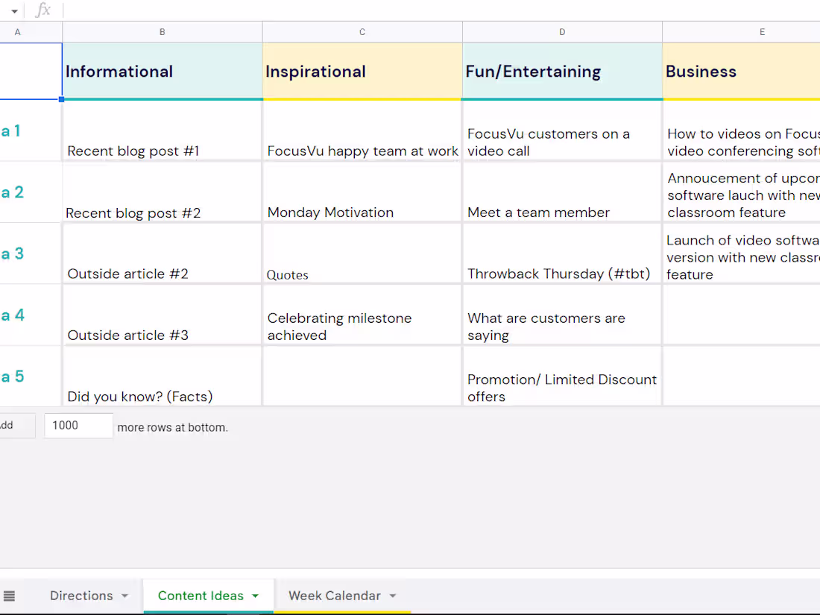The width and height of the screenshot is (820, 615).
Task: Click the fx formula bar icon
Action: click(42, 10)
